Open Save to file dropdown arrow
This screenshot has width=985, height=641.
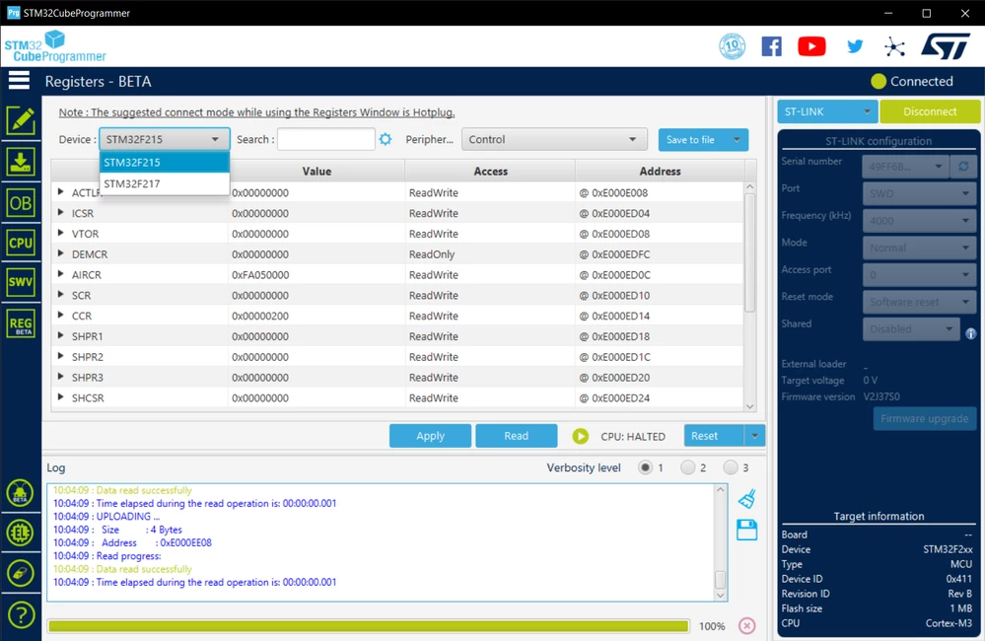click(x=737, y=139)
